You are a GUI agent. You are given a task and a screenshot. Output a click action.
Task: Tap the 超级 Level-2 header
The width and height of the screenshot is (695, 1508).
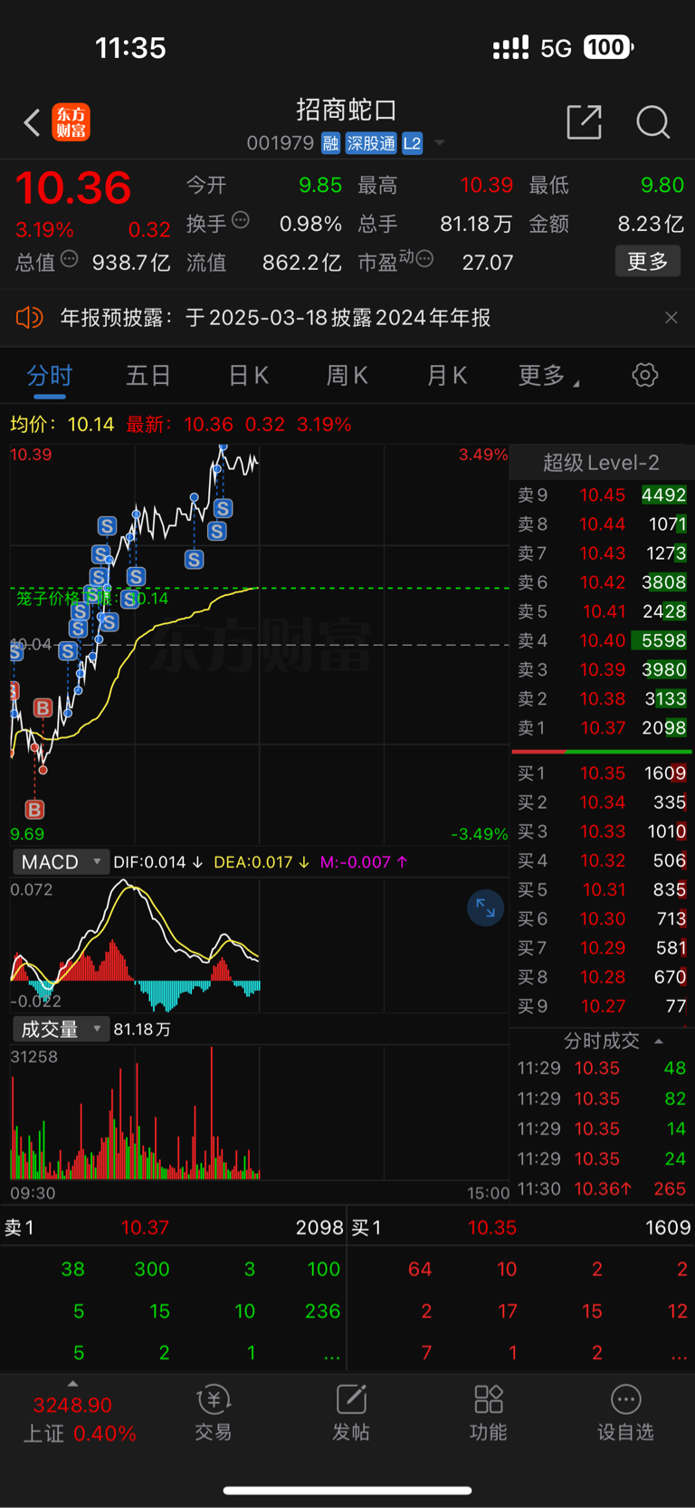click(x=601, y=463)
